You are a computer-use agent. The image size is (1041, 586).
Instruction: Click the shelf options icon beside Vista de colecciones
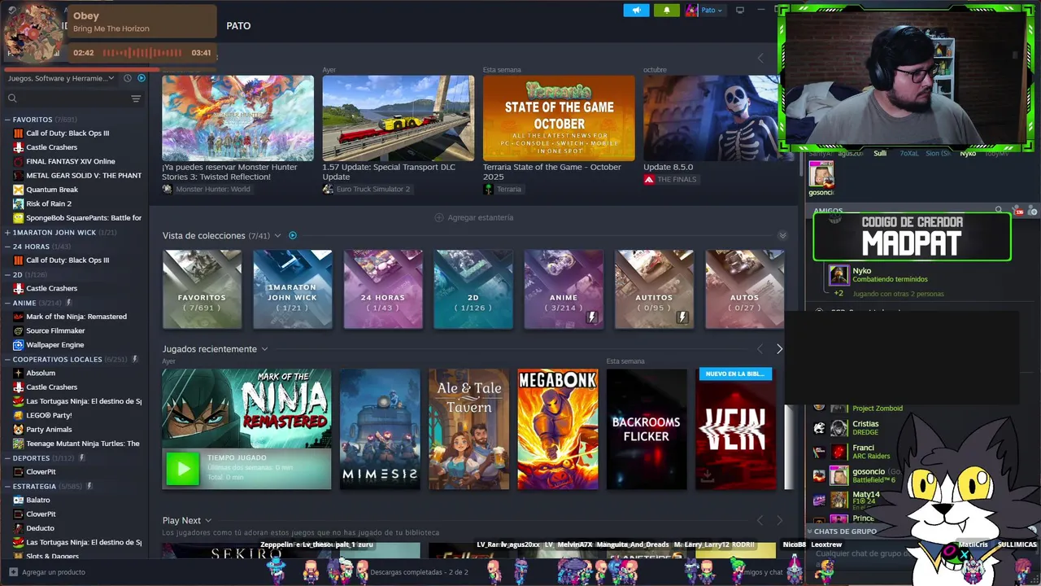[293, 236]
